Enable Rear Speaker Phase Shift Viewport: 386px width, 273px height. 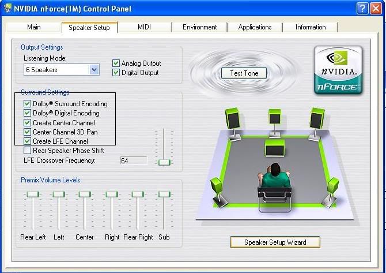[x=27, y=151]
